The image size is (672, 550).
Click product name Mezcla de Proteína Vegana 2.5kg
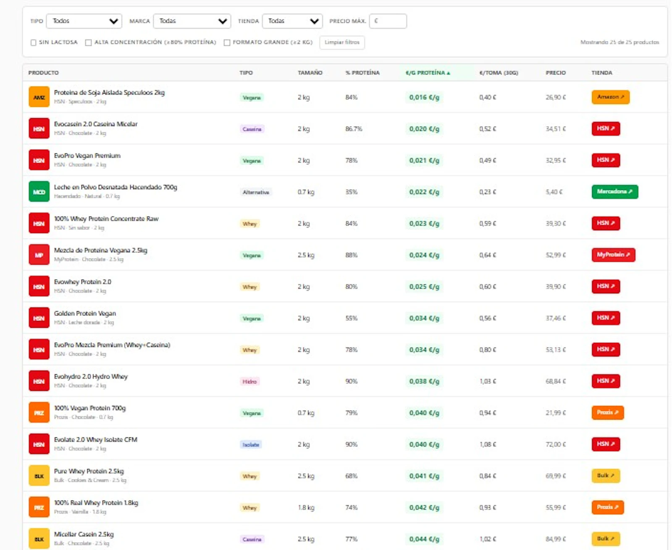pos(100,250)
